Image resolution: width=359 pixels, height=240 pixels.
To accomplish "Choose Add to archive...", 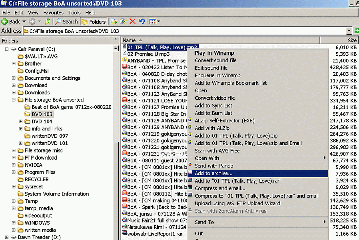I will pos(258,173).
